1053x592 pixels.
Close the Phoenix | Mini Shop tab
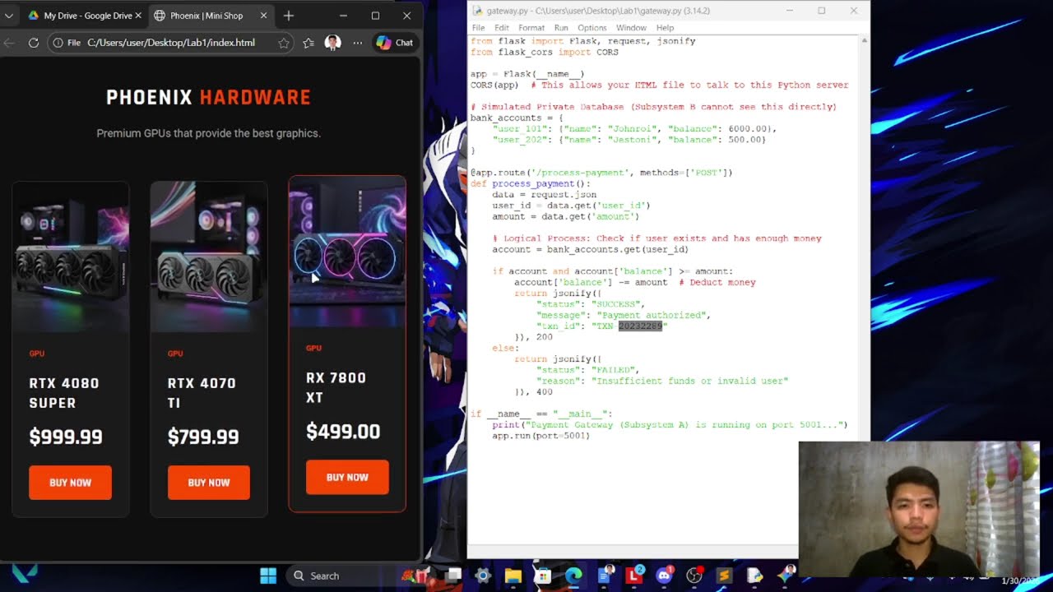[263, 16]
